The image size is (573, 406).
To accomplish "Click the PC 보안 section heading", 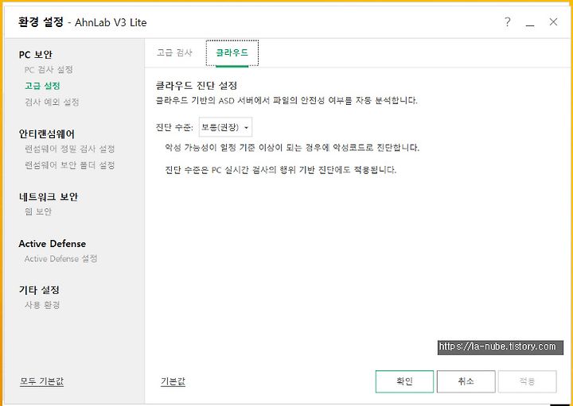I will pyautogui.click(x=36, y=55).
